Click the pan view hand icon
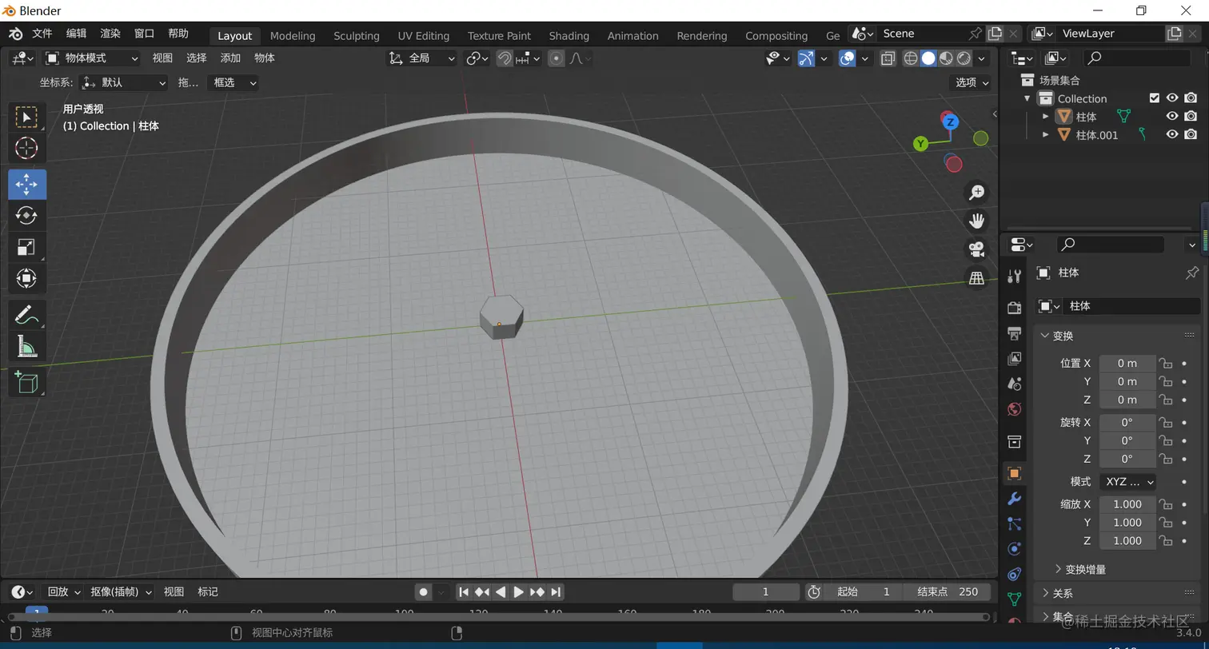1209x649 pixels. [x=976, y=221]
